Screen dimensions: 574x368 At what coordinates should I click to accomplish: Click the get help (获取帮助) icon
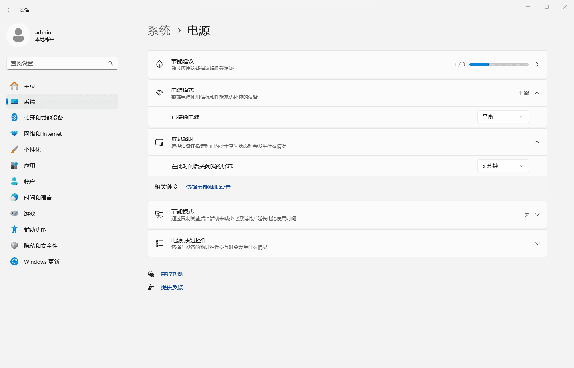point(151,274)
